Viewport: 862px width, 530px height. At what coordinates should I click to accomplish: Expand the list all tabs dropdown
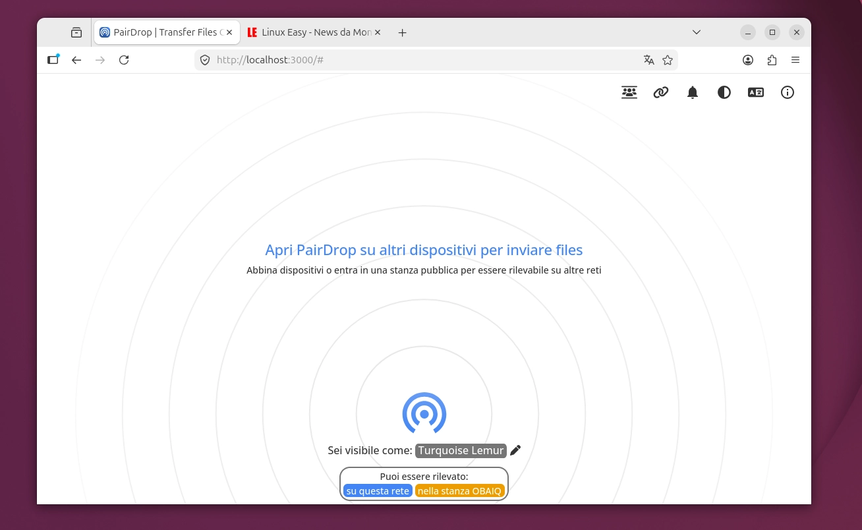point(697,32)
